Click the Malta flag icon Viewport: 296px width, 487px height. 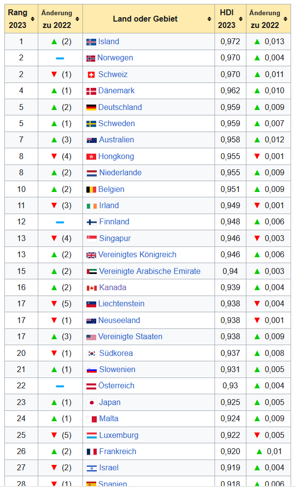(x=92, y=419)
